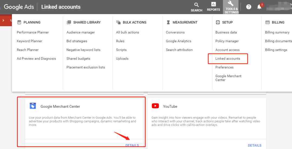Click the YouTube card title
The height and width of the screenshot is (149, 292).
(170, 106)
